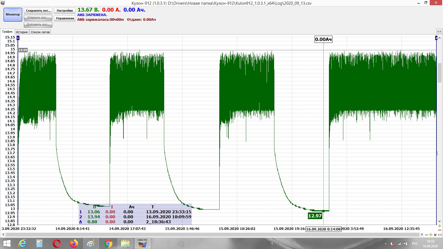The width and height of the screenshot is (443, 249).
Task: Select cursor marker 1 on the chart
Action: [x=18, y=38]
